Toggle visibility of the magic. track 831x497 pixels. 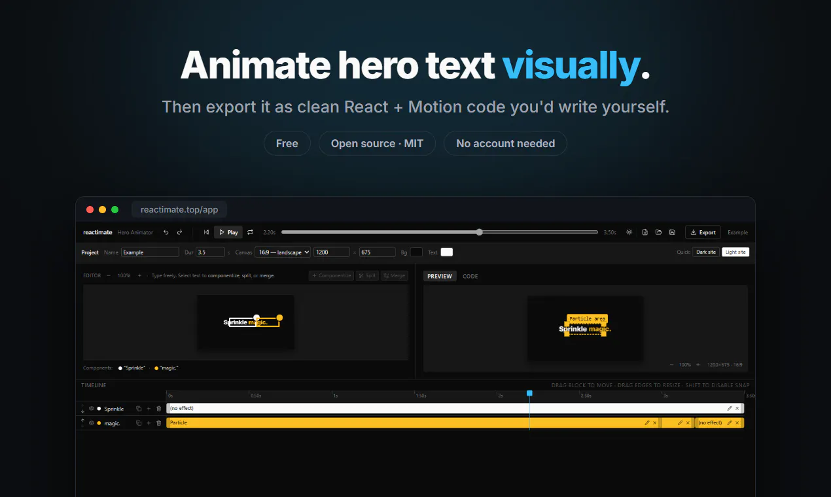92,423
